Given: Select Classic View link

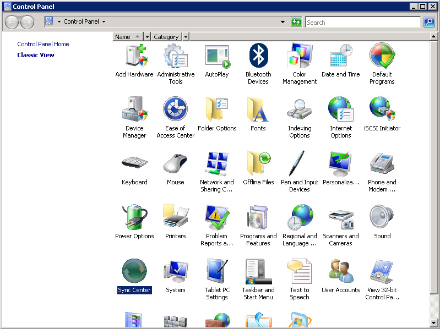Looking at the screenshot, I should (36, 55).
